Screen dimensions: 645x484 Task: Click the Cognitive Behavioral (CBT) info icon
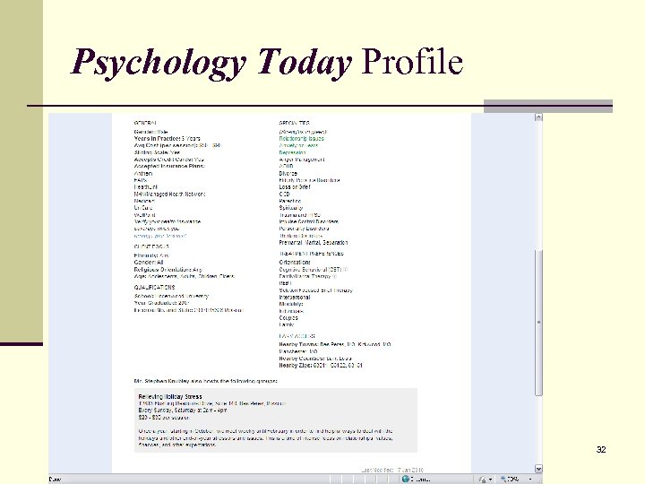click(x=346, y=270)
